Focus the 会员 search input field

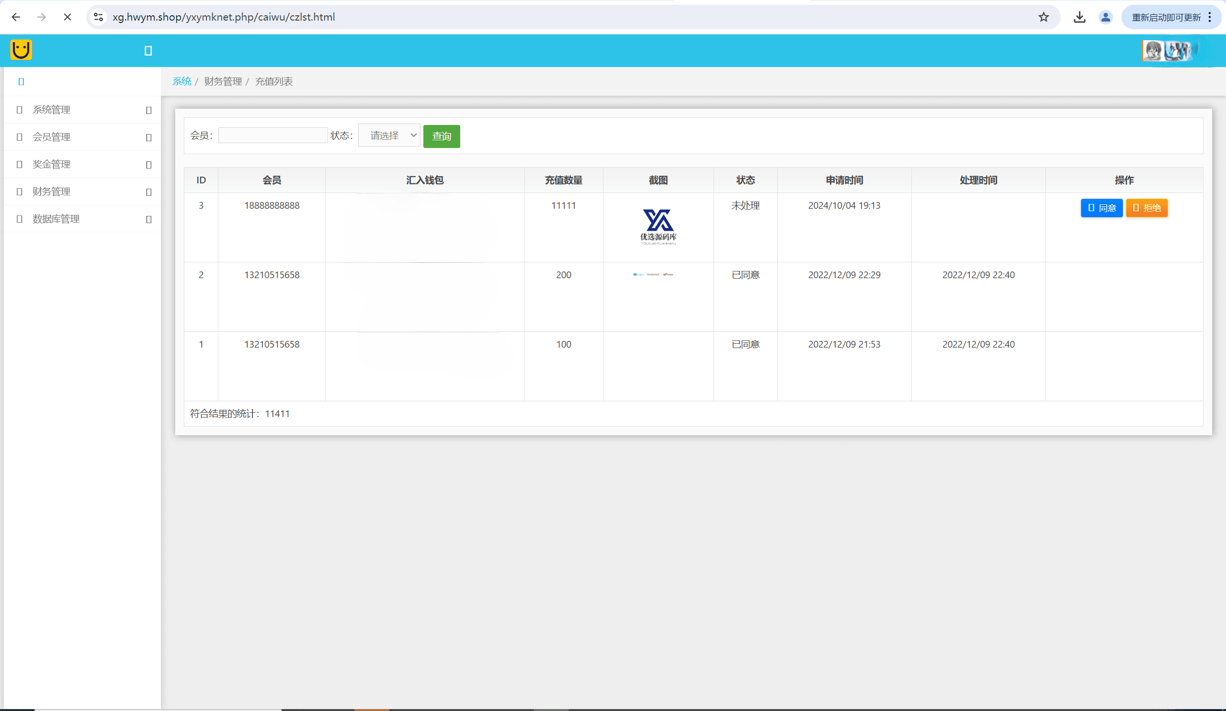(x=273, y=135)
